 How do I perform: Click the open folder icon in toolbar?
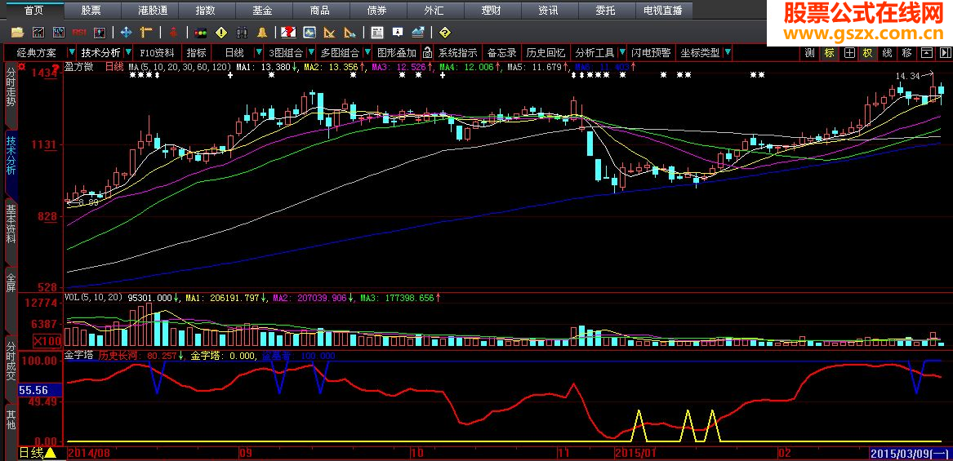[18, 33]
